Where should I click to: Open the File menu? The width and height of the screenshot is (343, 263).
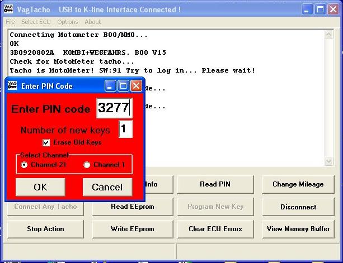(10, 22)
